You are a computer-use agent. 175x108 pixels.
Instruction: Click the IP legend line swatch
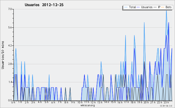[x=155, y=7]
